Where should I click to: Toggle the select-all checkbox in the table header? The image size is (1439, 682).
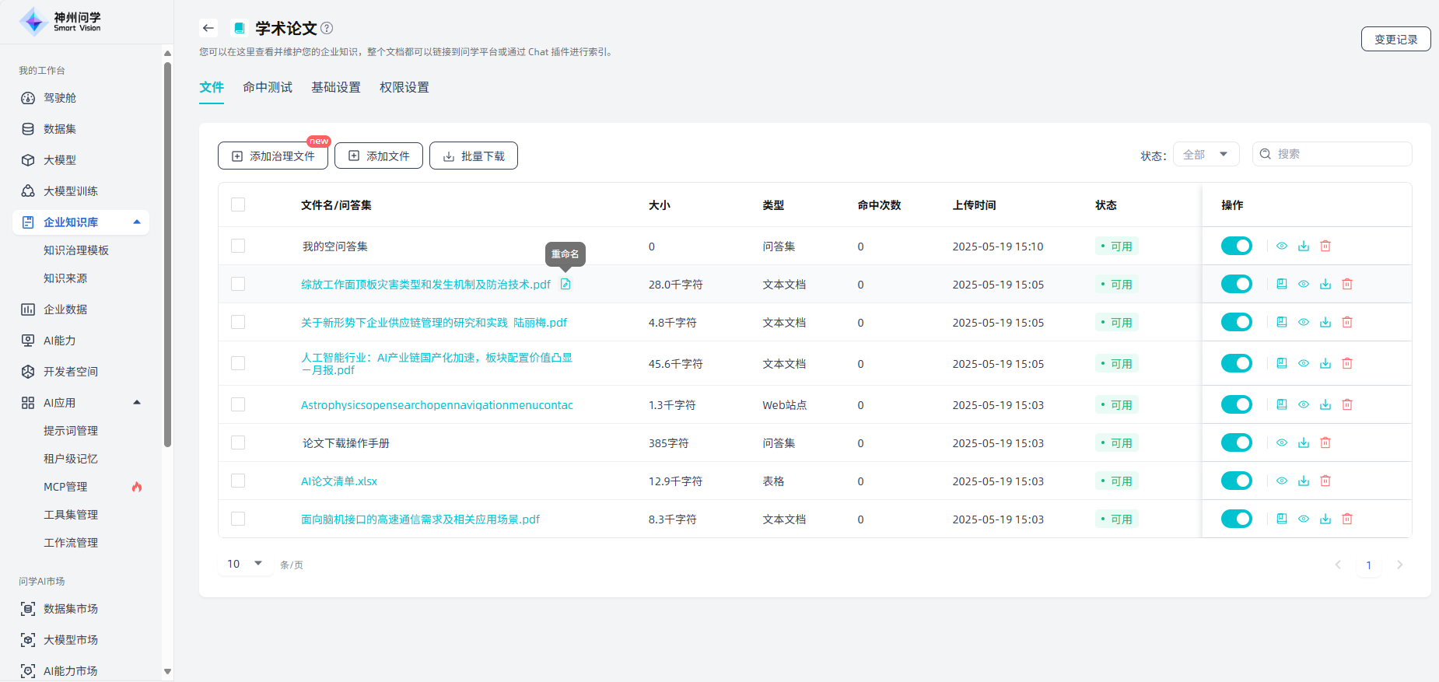pyautogui.click(x=238, y=205)
